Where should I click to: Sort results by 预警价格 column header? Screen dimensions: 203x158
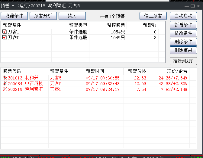tap(137, 71)
